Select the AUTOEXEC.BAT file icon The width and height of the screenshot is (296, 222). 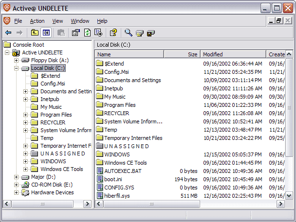100,171
